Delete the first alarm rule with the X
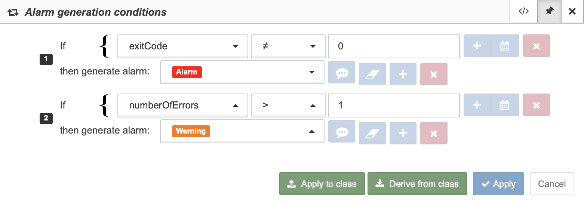Image resolution: width=584 pixels, height=205 pixels. pos(434,74)
